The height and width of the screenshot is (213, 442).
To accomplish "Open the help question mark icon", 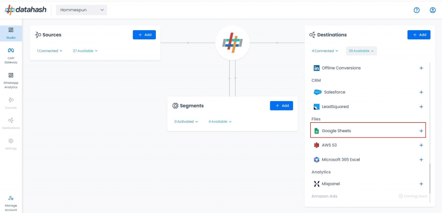I will point(417,10).
